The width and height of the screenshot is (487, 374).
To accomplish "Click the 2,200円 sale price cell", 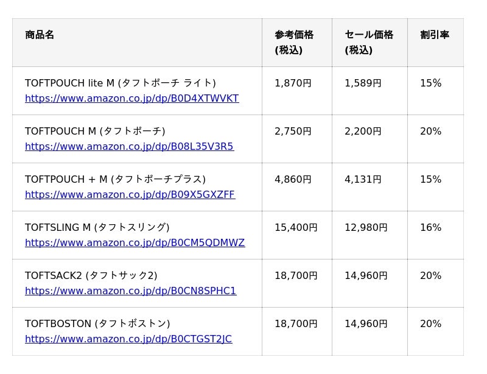I will [x=363, y=131].
